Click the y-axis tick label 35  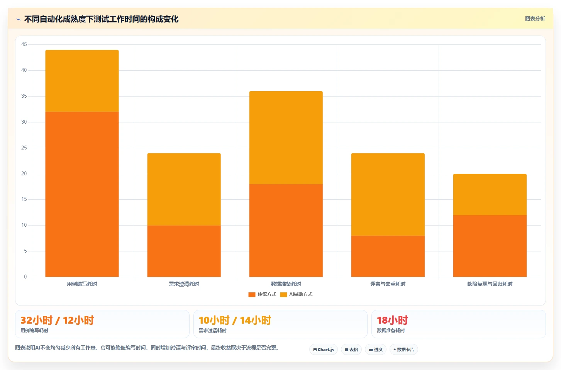pyautogui.click(x=24, y=96)
